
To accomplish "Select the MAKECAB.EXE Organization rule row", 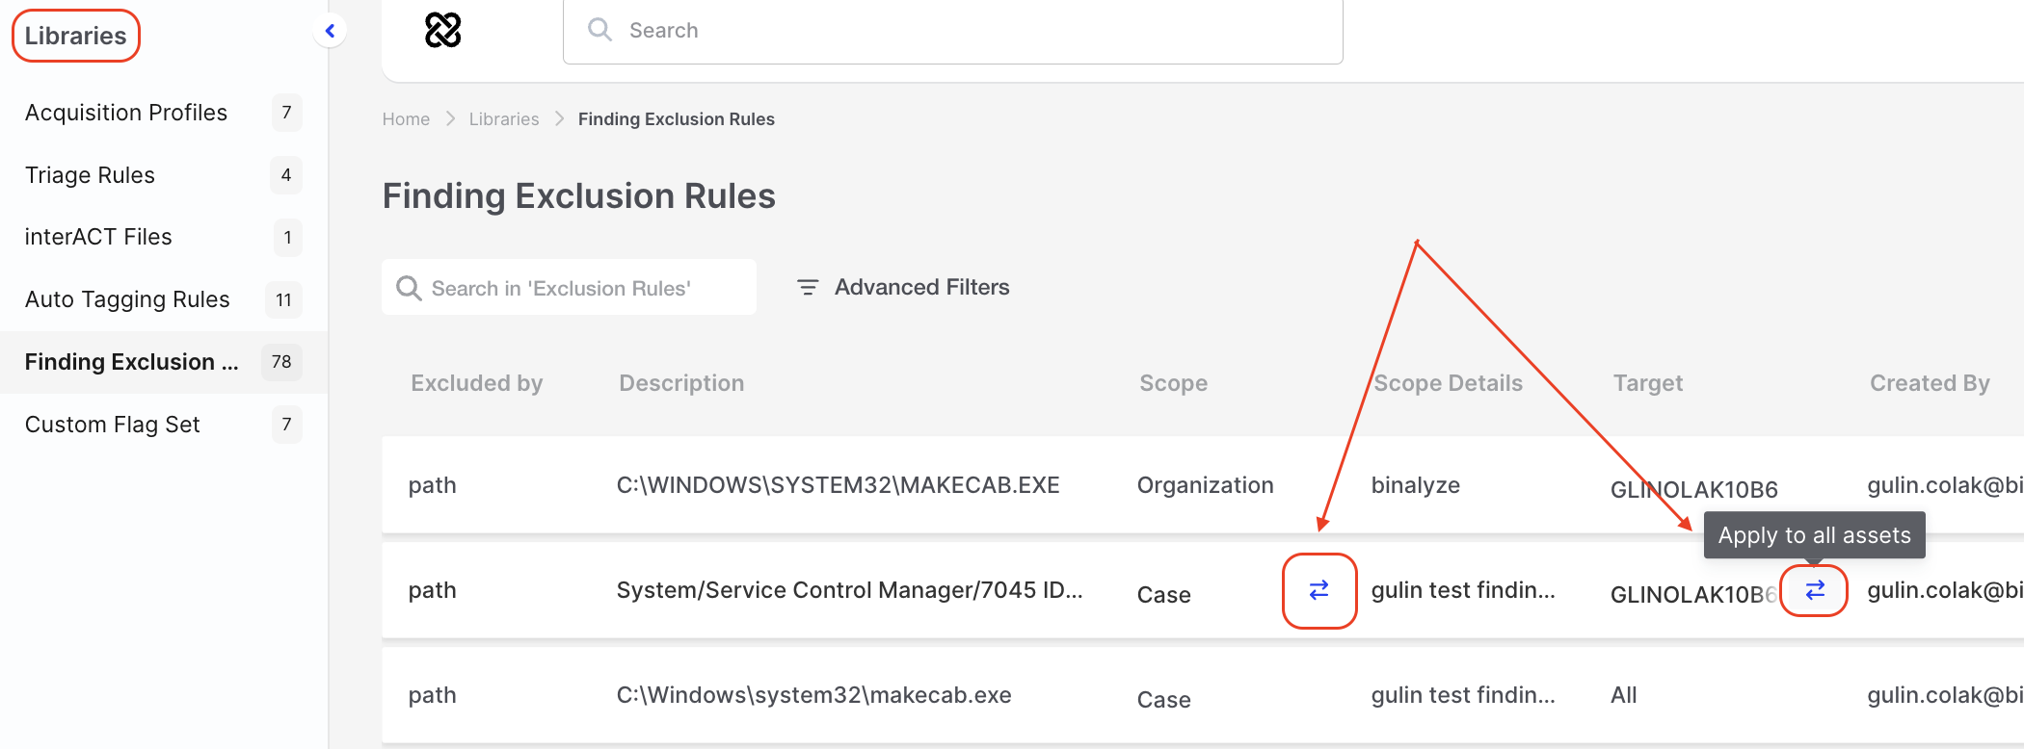I will coord(838,485).
